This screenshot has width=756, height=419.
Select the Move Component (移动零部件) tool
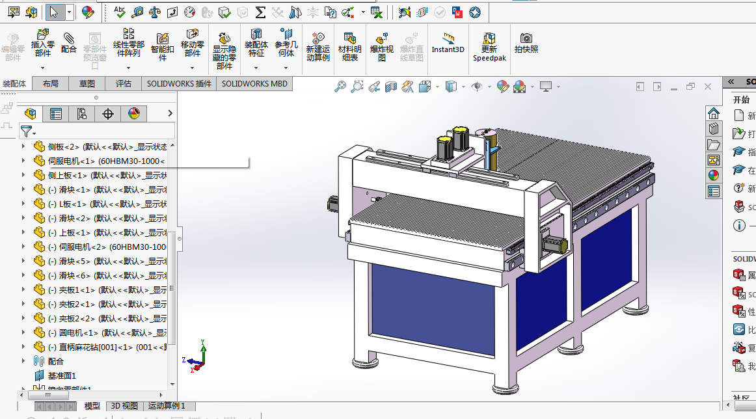tap(193, 34)
